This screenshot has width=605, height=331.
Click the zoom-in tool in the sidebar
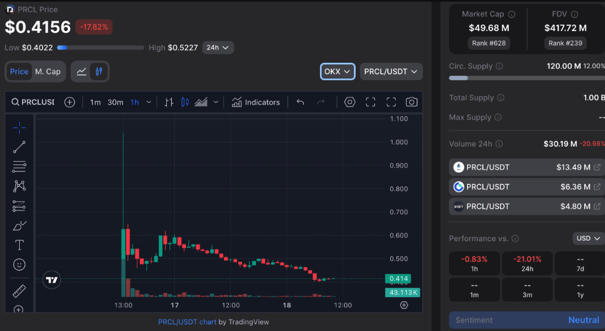(19, 308)
